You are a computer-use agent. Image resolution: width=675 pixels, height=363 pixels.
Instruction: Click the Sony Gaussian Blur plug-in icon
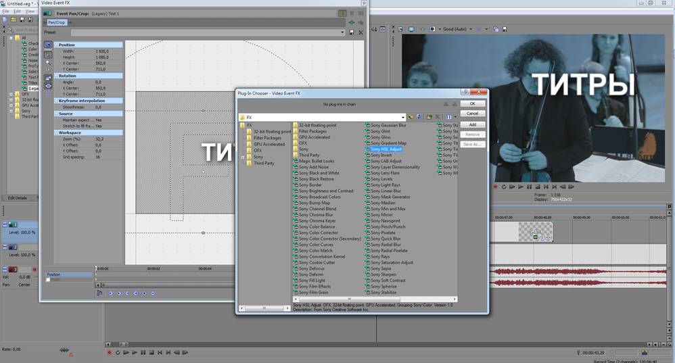coord(368,126)
